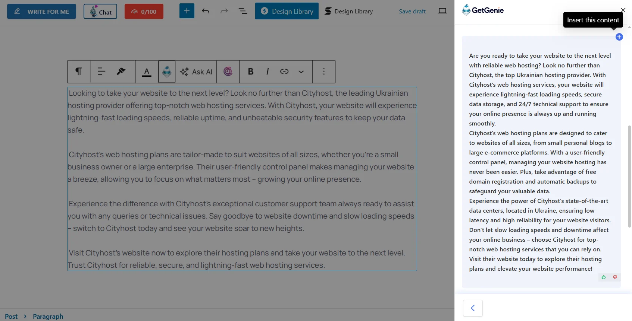Click the pin styling toolbar icon
632x321 pixels.
pyautogui.click(x=121, y=71)
